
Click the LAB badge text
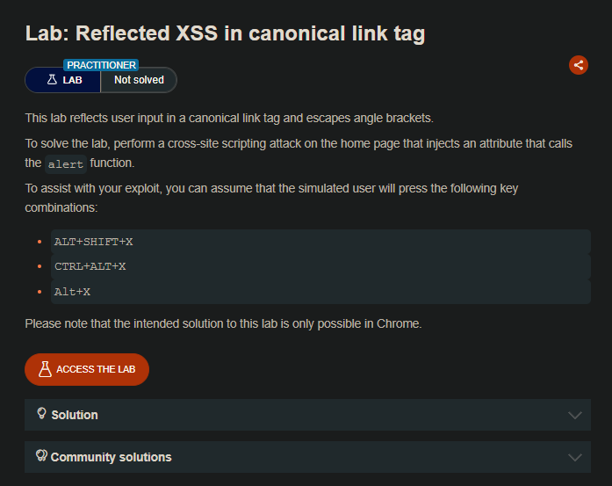point(72,80)
